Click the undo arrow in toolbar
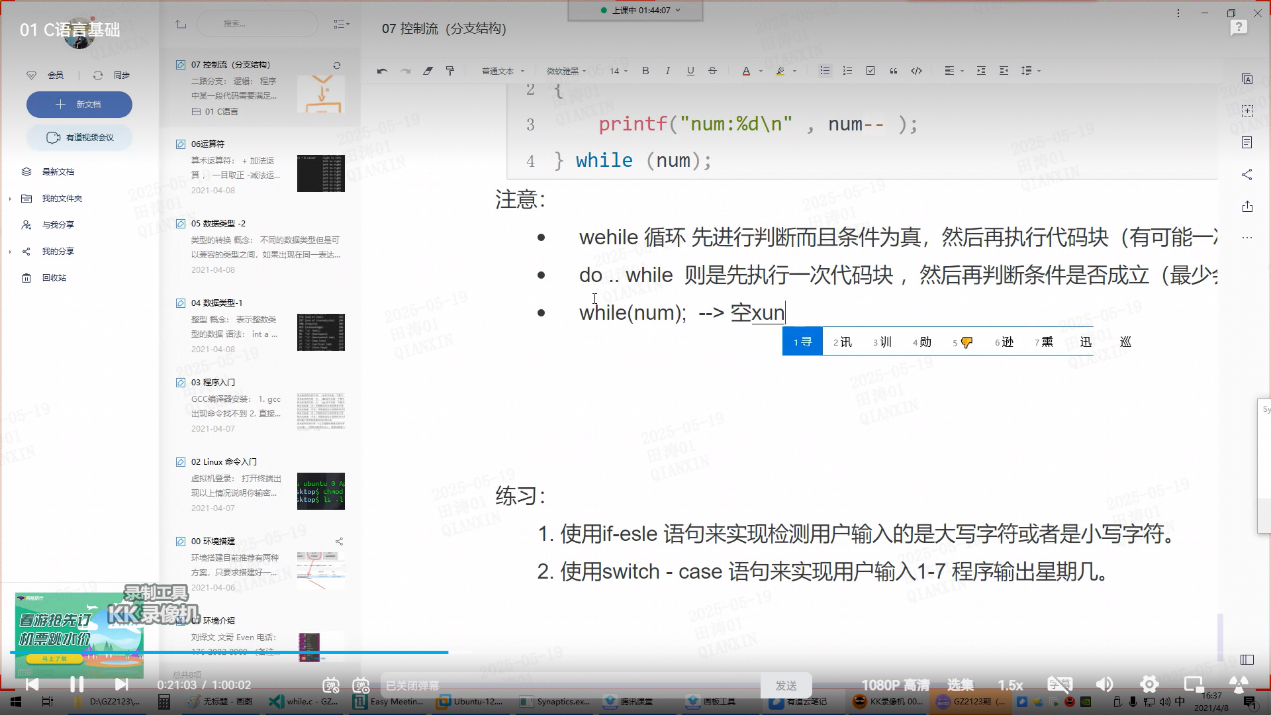This screenshot has width=1271, height=715. click(x=382, y=71)
